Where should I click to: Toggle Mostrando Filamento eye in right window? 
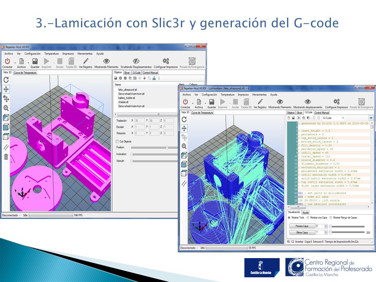point(280,102)
